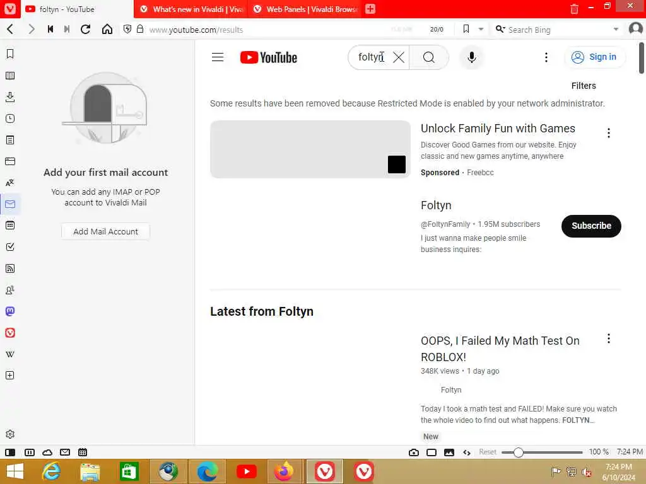The width and height of the screenshot is (646, 484).
Task: Expand the Search Bing history dropdown
Action: point(616,29)
